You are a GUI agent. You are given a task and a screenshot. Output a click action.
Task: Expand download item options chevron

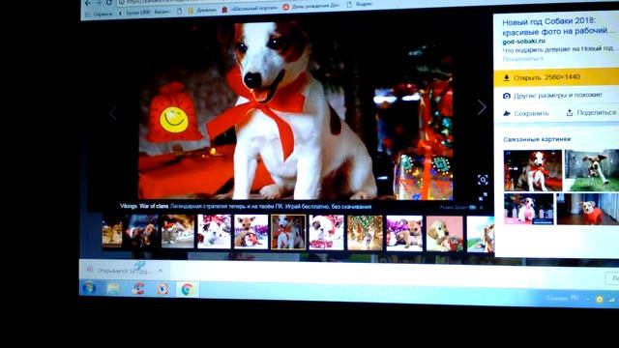(x=161, y=271)
